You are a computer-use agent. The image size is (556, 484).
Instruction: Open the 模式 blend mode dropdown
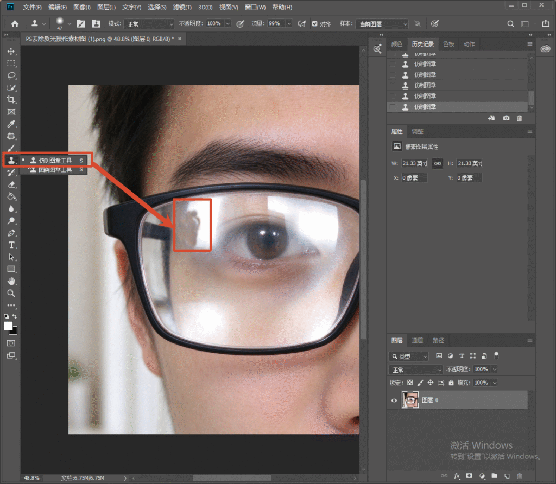(149, 24)
